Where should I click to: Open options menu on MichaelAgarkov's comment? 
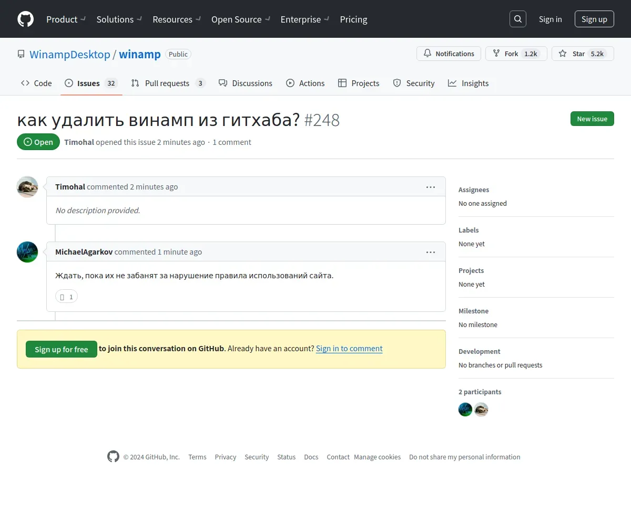point(430,252)
